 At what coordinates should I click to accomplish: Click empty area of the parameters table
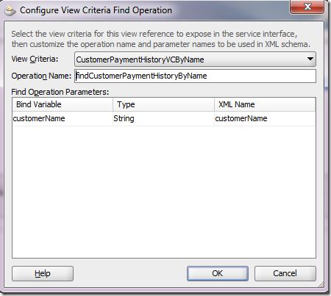point(164,192)
